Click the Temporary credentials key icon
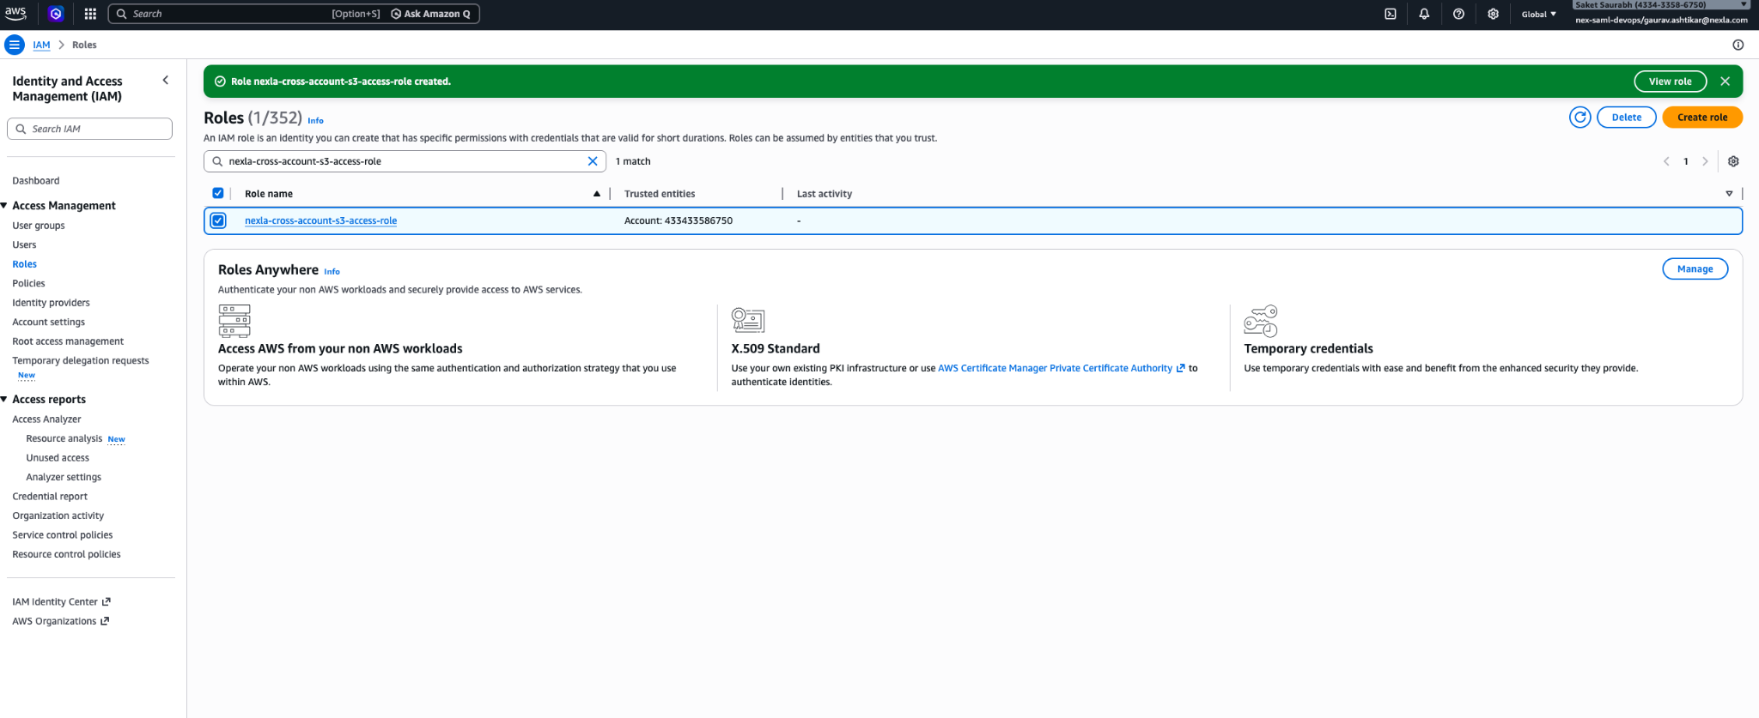Screen dimensions: 1759x718 coord(1261,321)
